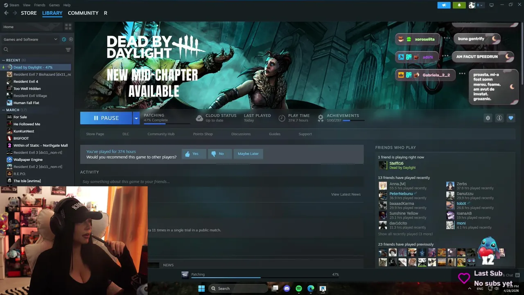Open the DLC link

point(126,134)
